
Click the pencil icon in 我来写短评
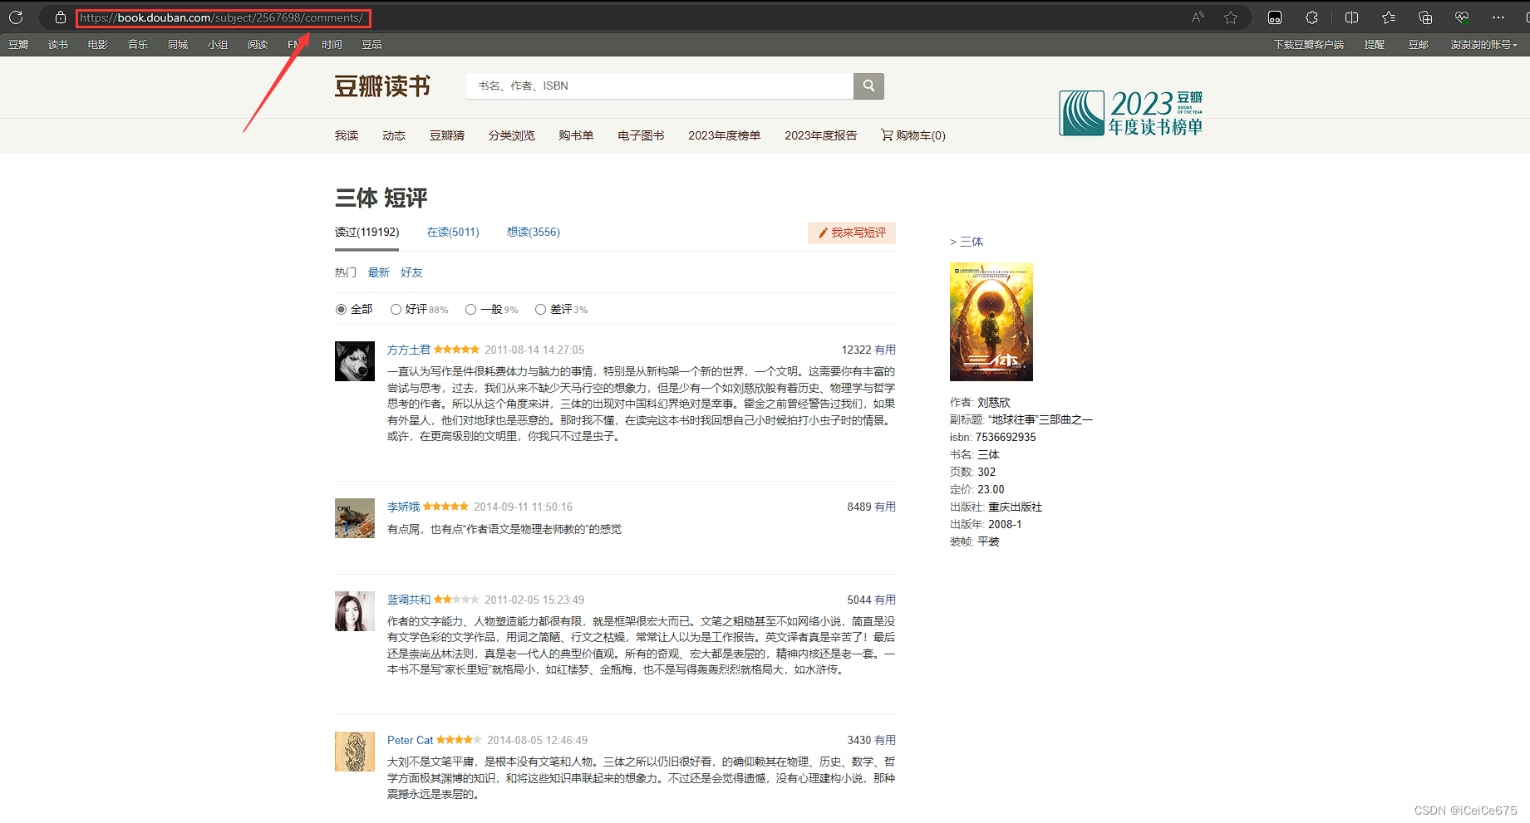click(823, 233)
